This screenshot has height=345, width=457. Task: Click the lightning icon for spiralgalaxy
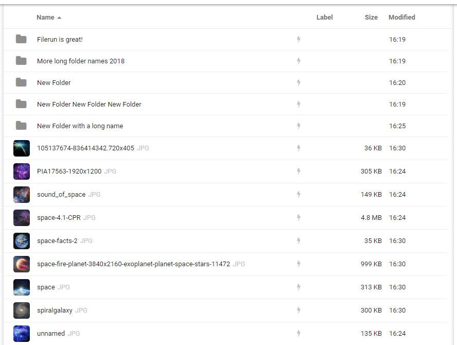(298, 310)
